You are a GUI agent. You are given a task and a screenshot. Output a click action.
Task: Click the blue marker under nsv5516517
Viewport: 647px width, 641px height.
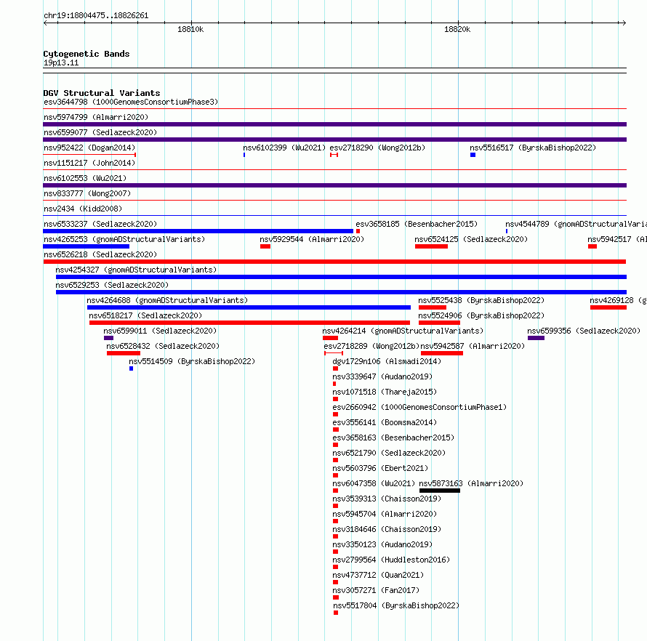pos(473,155)
